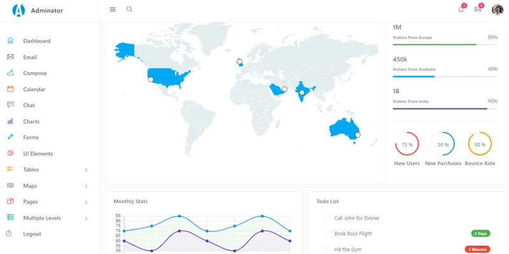
Task: Expand the Tables submenu arrow
Action: tap(86, 170)
